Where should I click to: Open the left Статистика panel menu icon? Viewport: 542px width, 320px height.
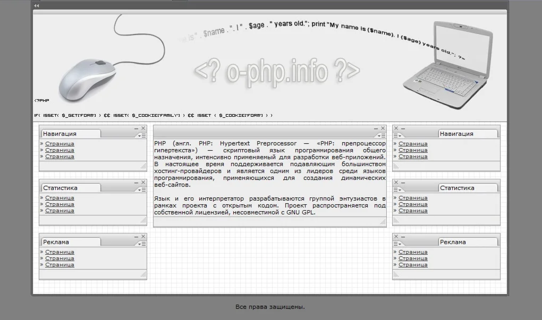tap(142, 190)
